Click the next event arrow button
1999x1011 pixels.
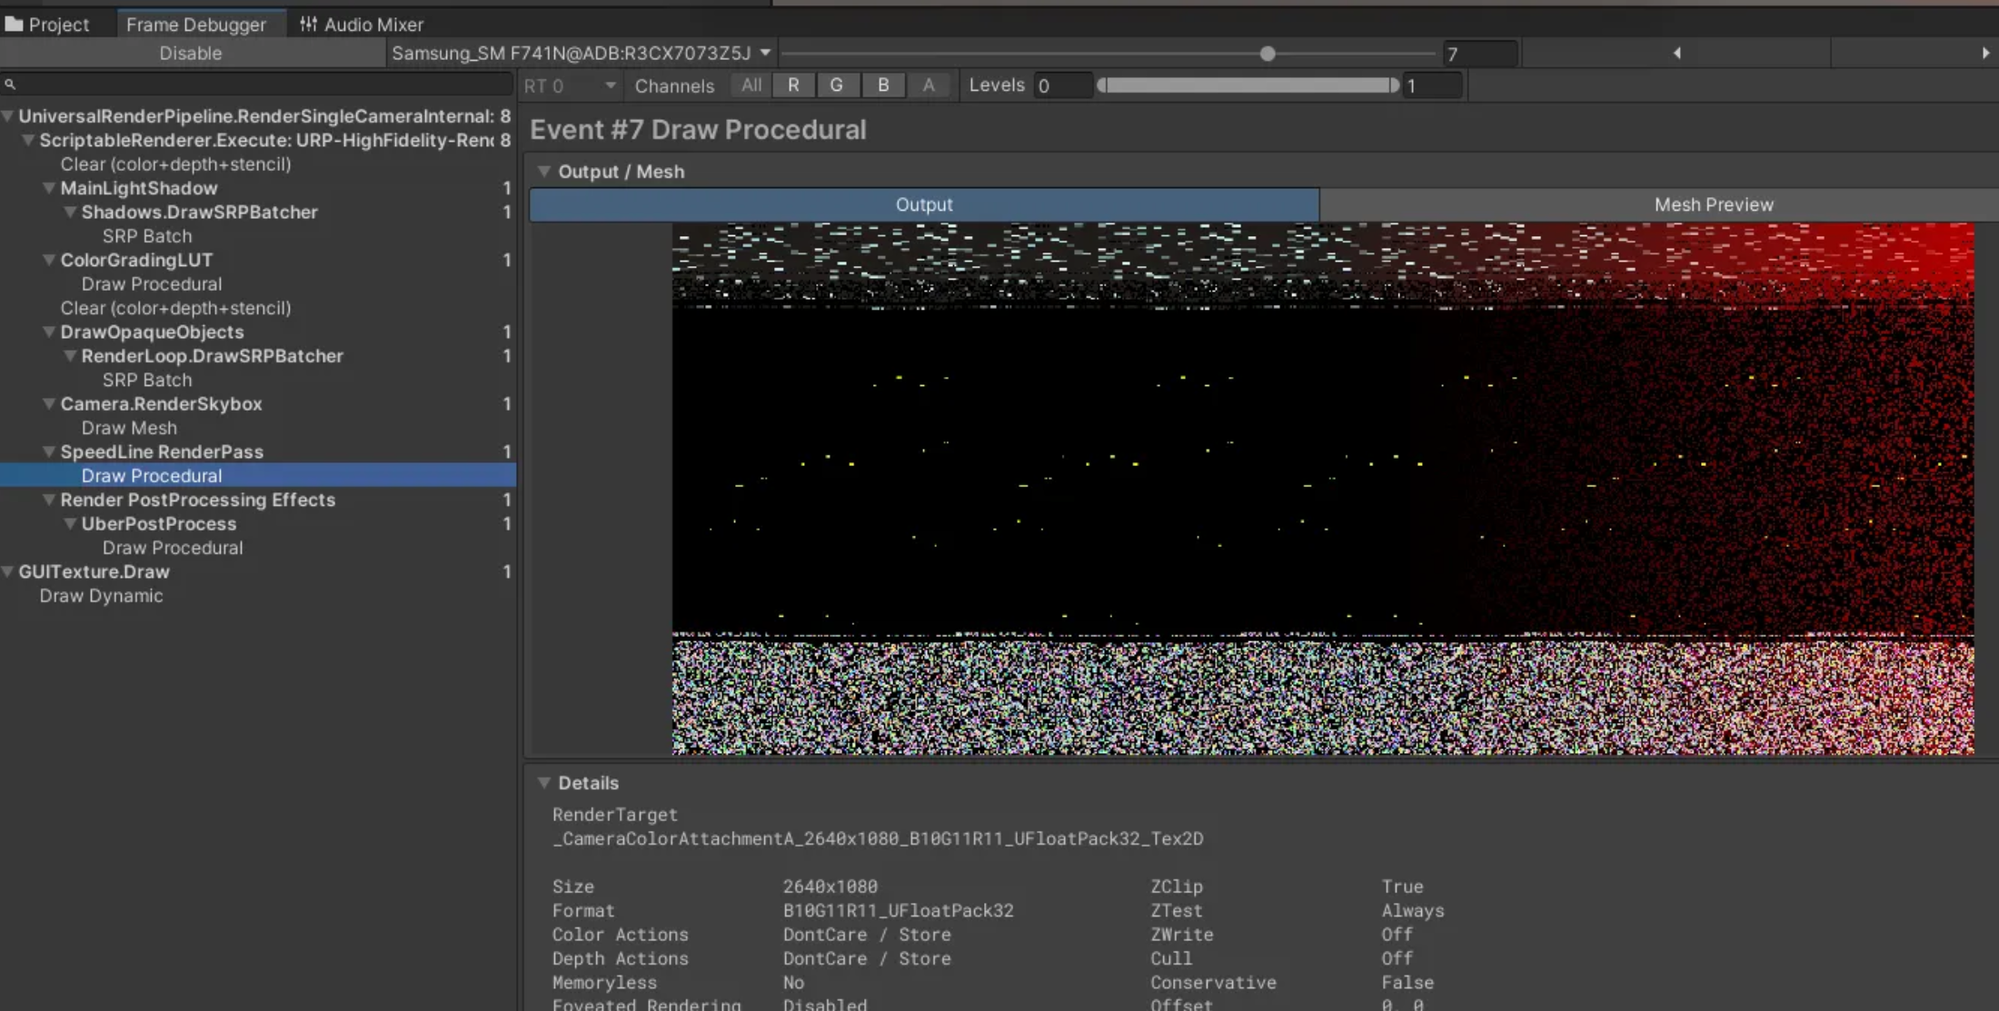tap(1984, 54)
